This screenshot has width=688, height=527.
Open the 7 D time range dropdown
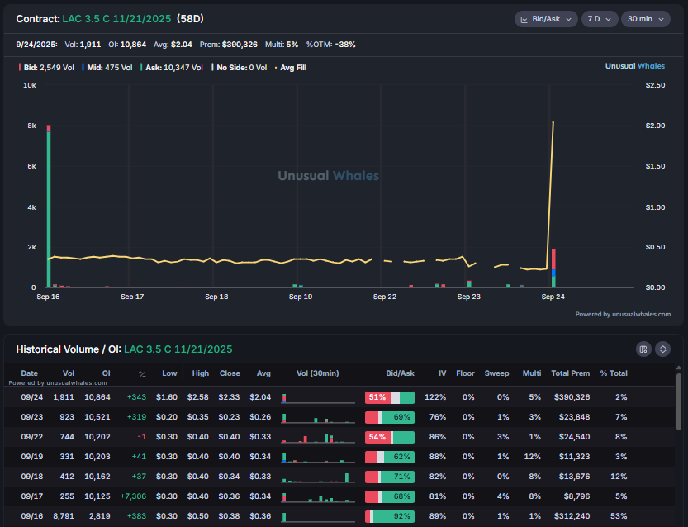(599, 19)
